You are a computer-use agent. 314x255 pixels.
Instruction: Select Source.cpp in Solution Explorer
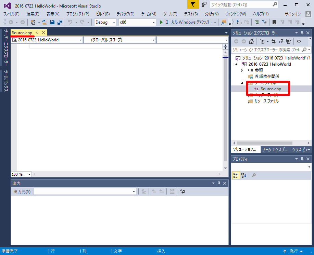[x=271, y=89]
